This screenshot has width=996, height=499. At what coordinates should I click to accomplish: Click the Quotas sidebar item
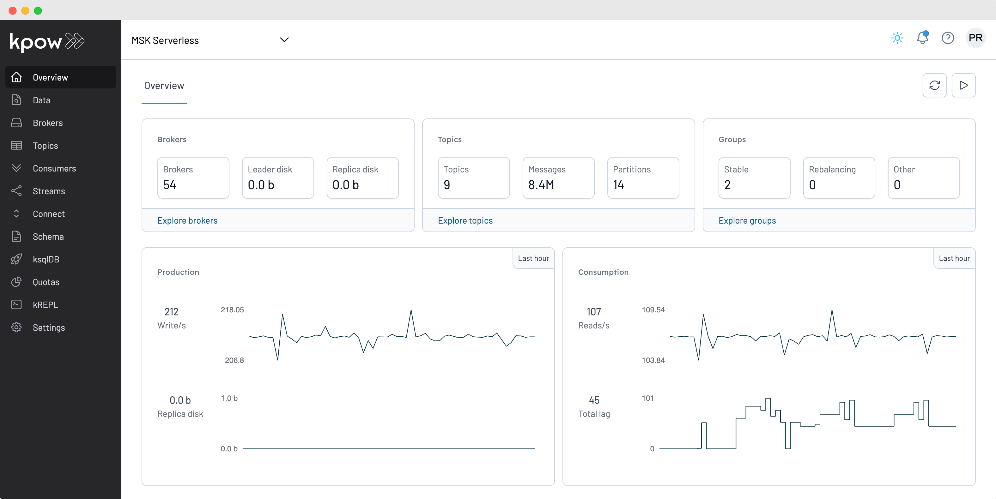[x=46, y=282]
